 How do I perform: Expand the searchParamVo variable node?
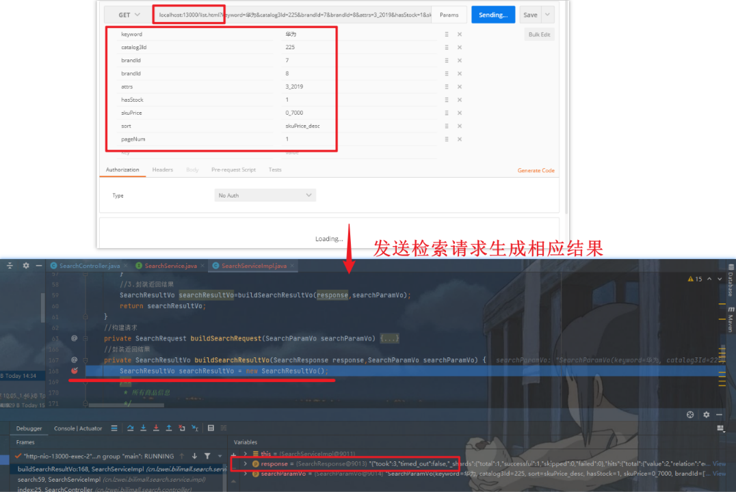pos(246,474)
